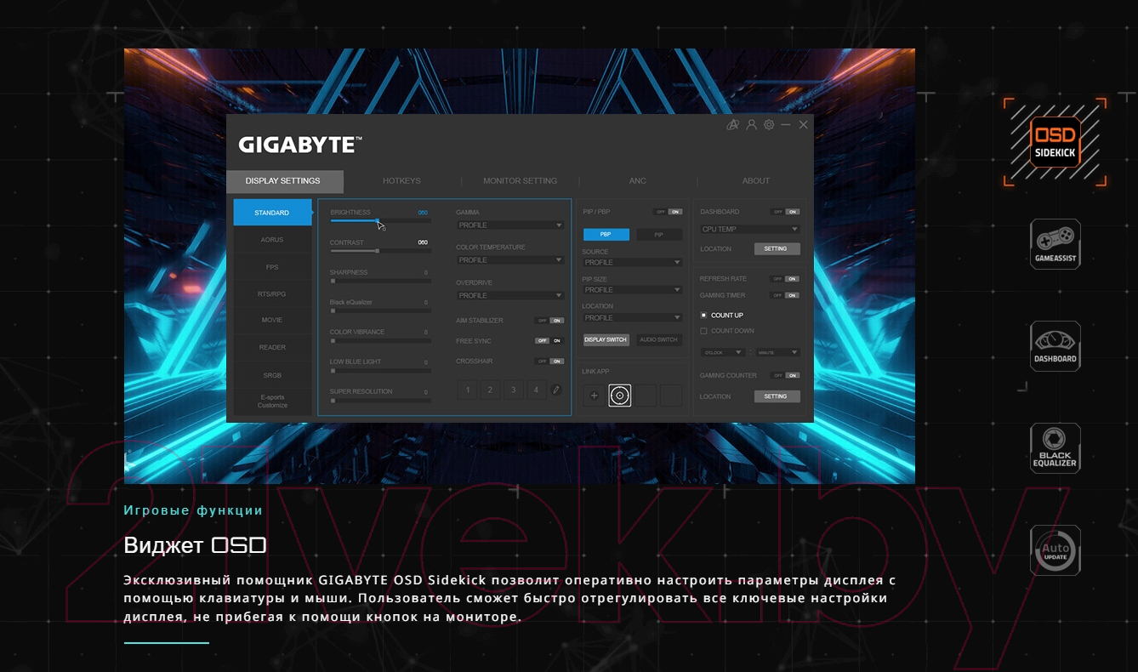Toggle the Free Sync switch
This screenshot has height=672, width=1138.
point(549,340)
